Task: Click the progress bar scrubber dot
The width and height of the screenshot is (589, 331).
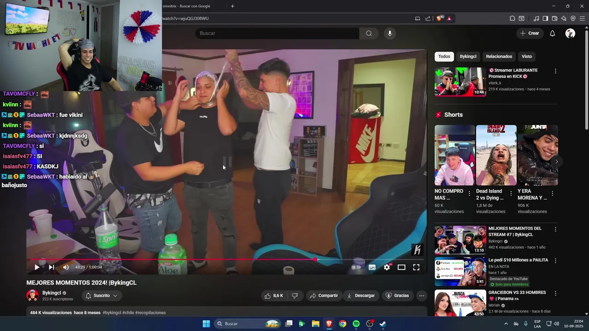Action: [x=315, y=259]
